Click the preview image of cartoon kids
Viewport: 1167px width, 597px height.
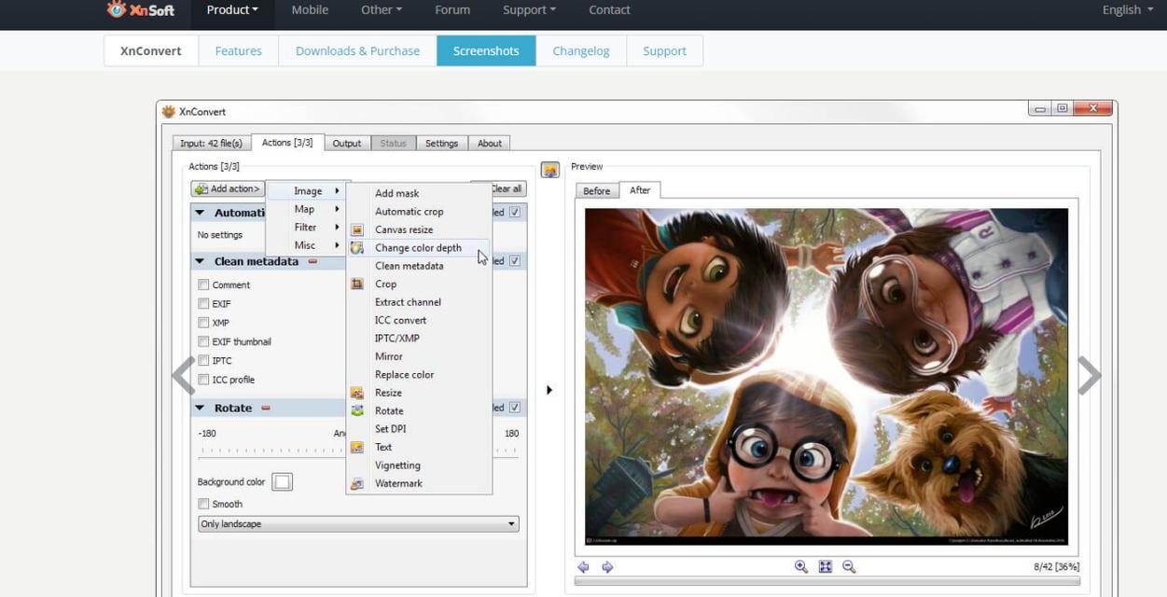tap(827, 376)
